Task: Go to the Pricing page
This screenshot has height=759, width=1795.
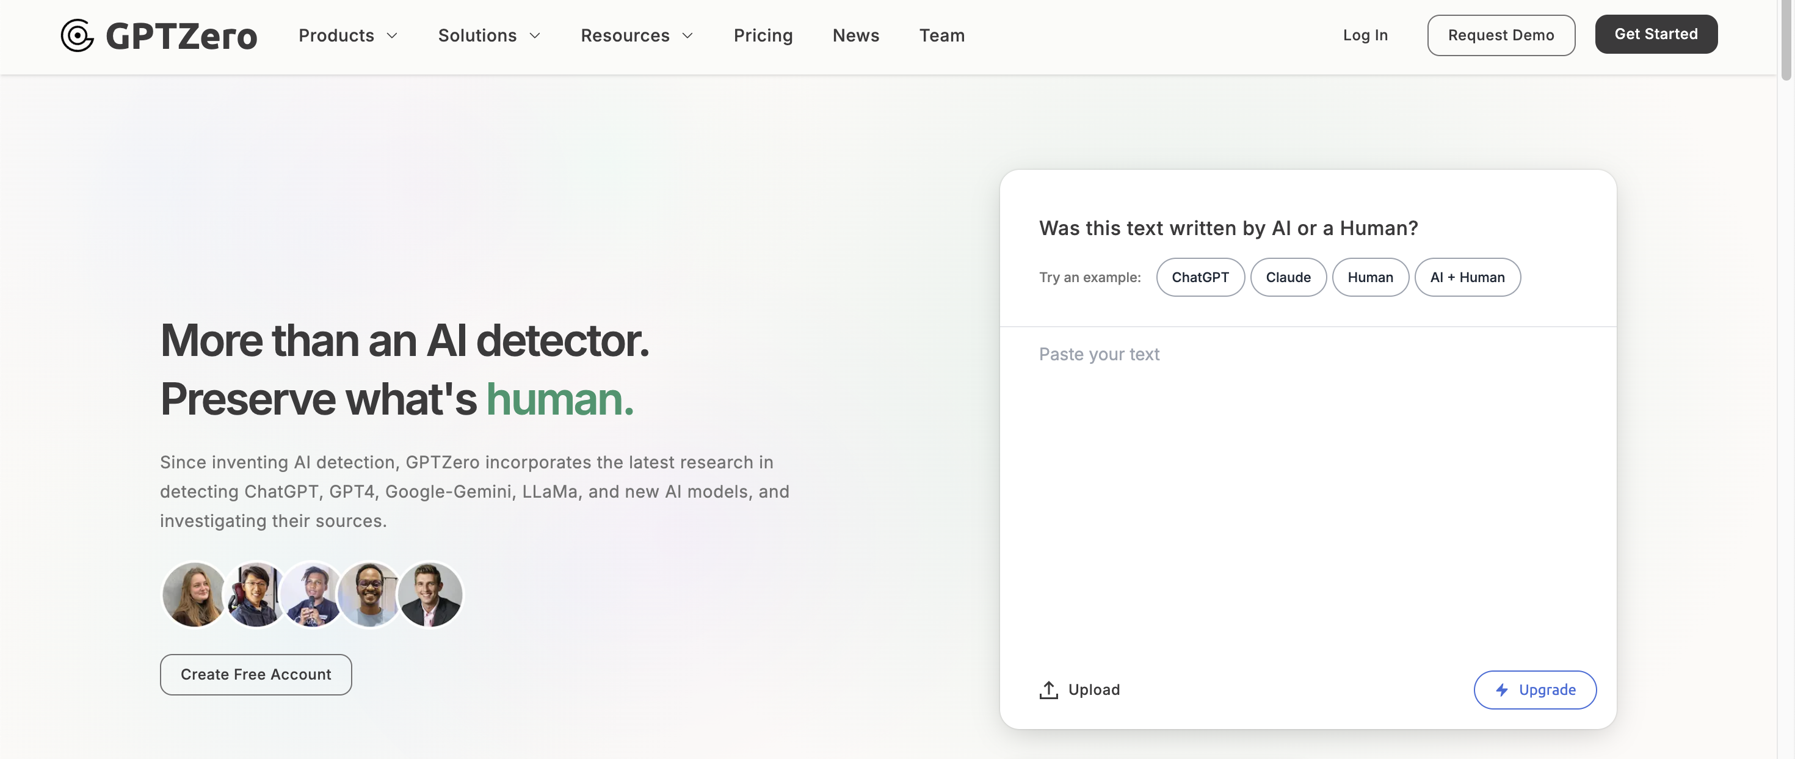Action: [x=763, y=35]
